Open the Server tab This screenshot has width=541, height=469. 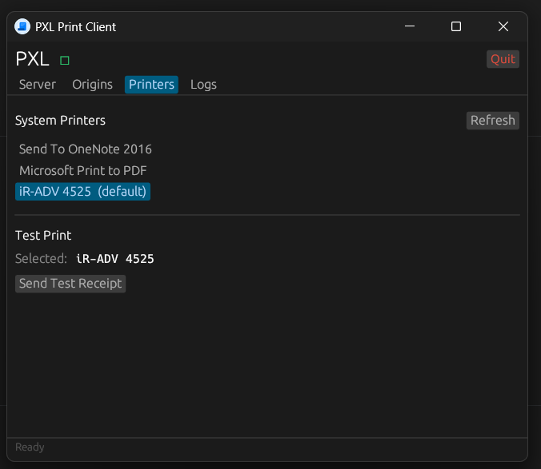pyautogui.click(x=38, y=85)
